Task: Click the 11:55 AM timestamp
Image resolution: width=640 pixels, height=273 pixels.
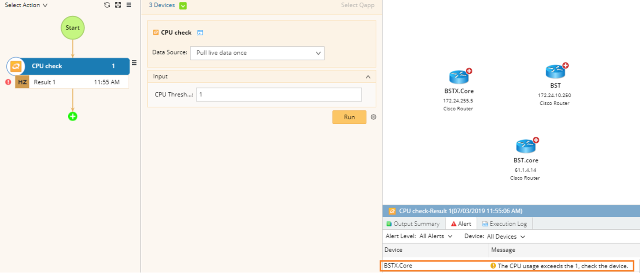Action: click(107, 82)
